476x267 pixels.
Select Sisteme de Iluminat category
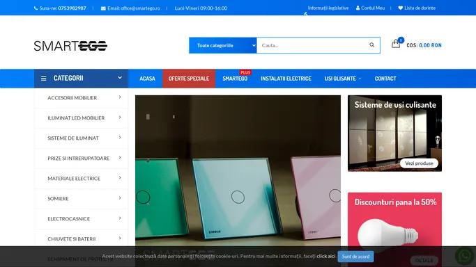point(73,138)
